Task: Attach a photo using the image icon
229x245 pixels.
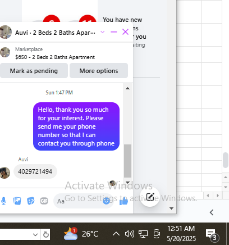Action: click(17, 201)
